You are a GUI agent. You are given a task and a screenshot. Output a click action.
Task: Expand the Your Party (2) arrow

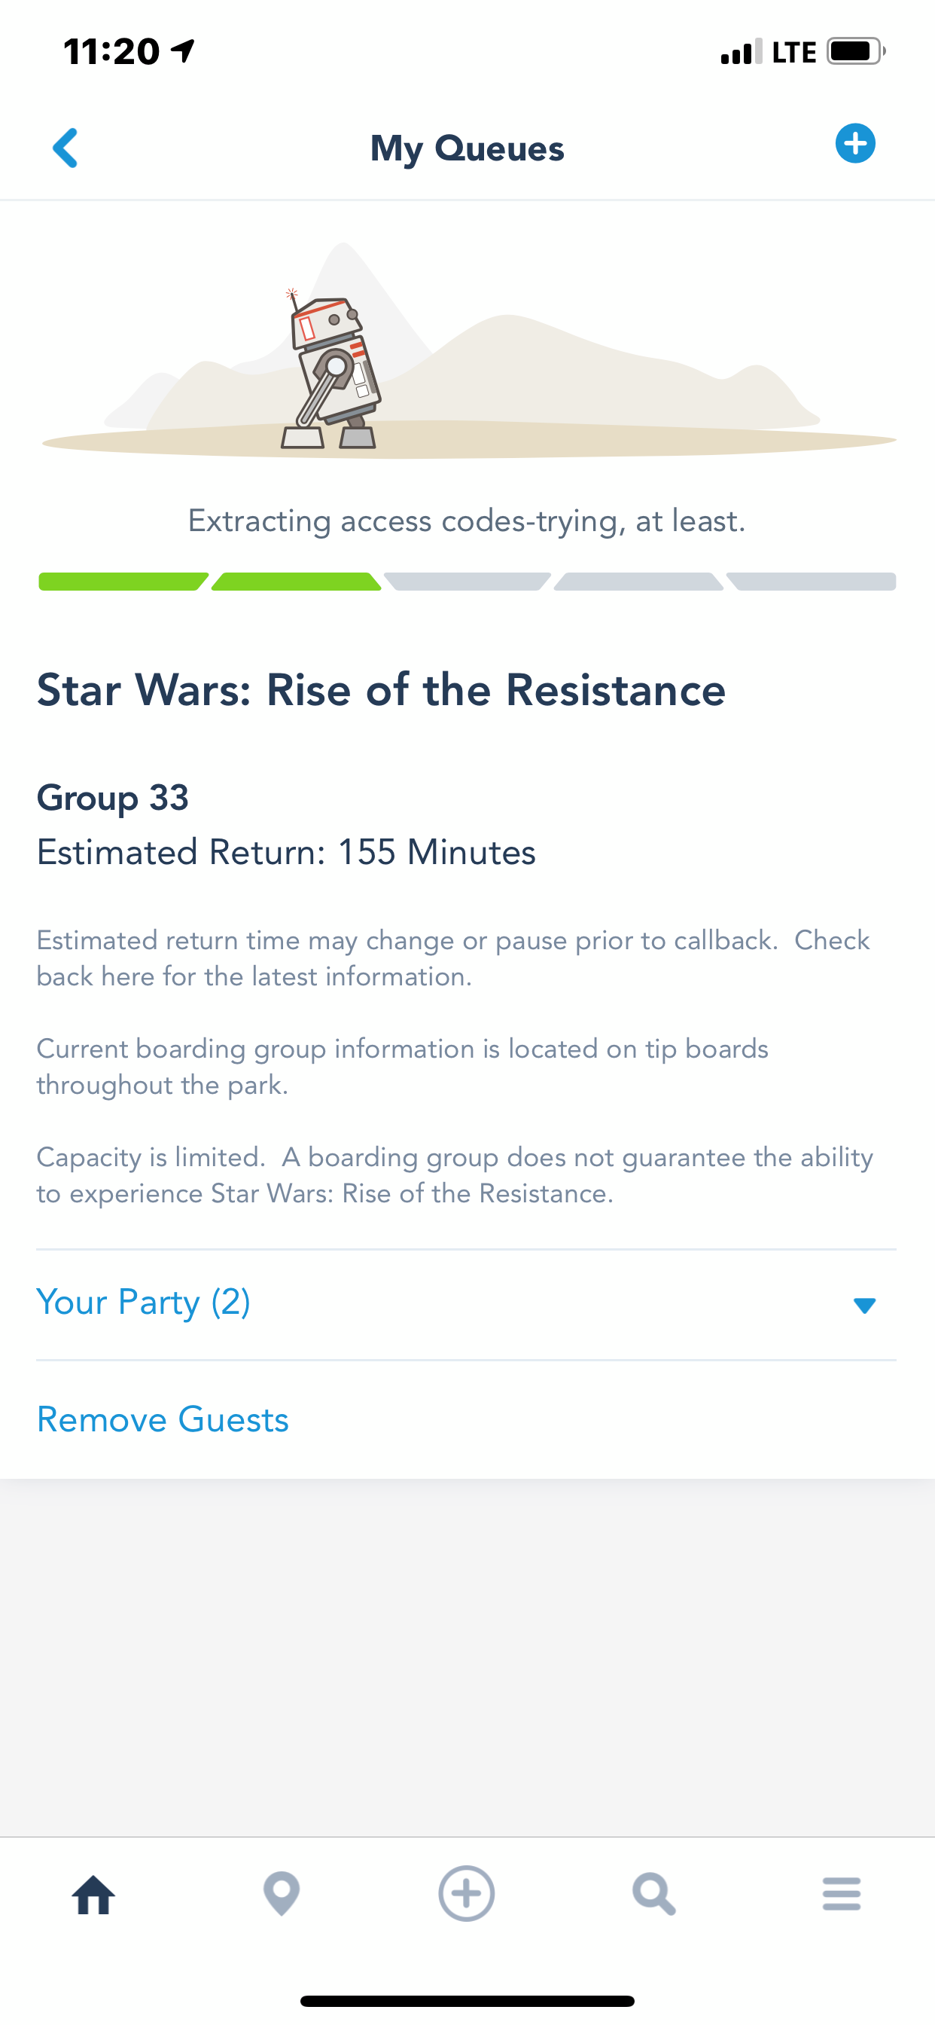coord(864,1306)
